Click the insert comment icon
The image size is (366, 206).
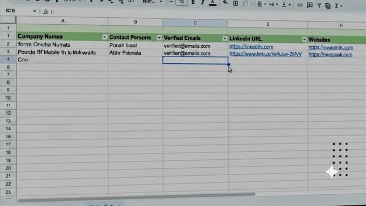309,5
